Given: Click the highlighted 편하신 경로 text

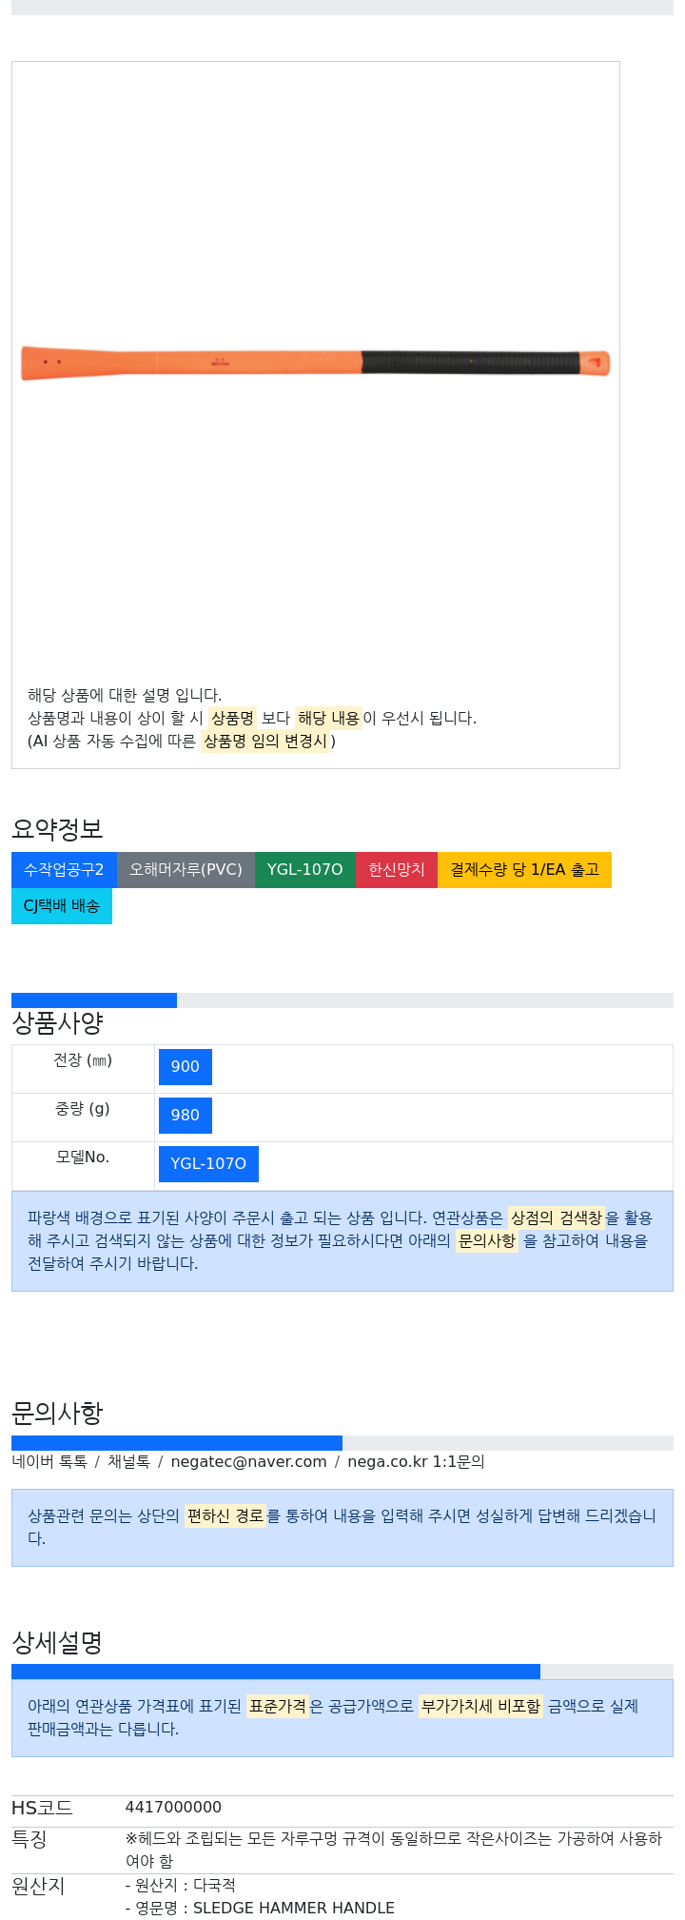Looking at the screenshot, I should (x=225, y=1516).
